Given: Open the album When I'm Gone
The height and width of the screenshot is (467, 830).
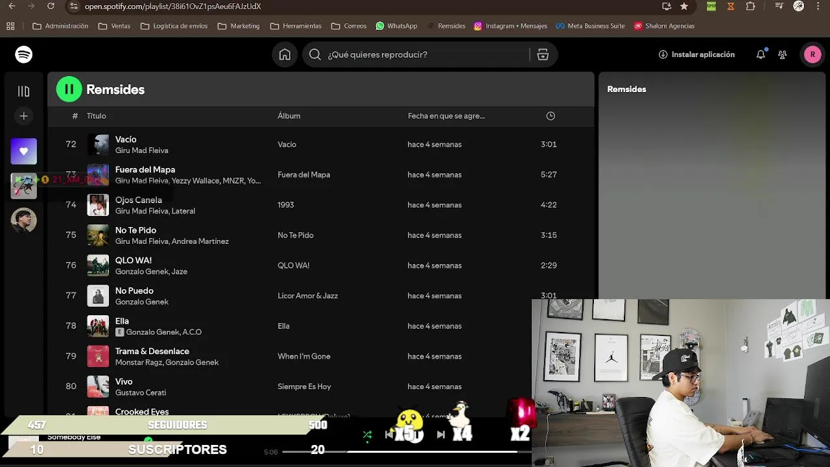Looking at the screenshot, I should point(304,356).
